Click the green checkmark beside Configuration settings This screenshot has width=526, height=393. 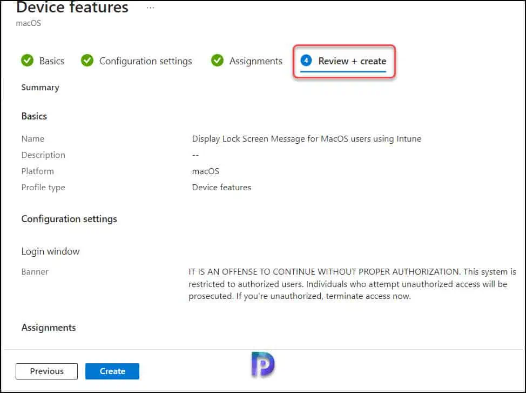[x=87, y=61]
